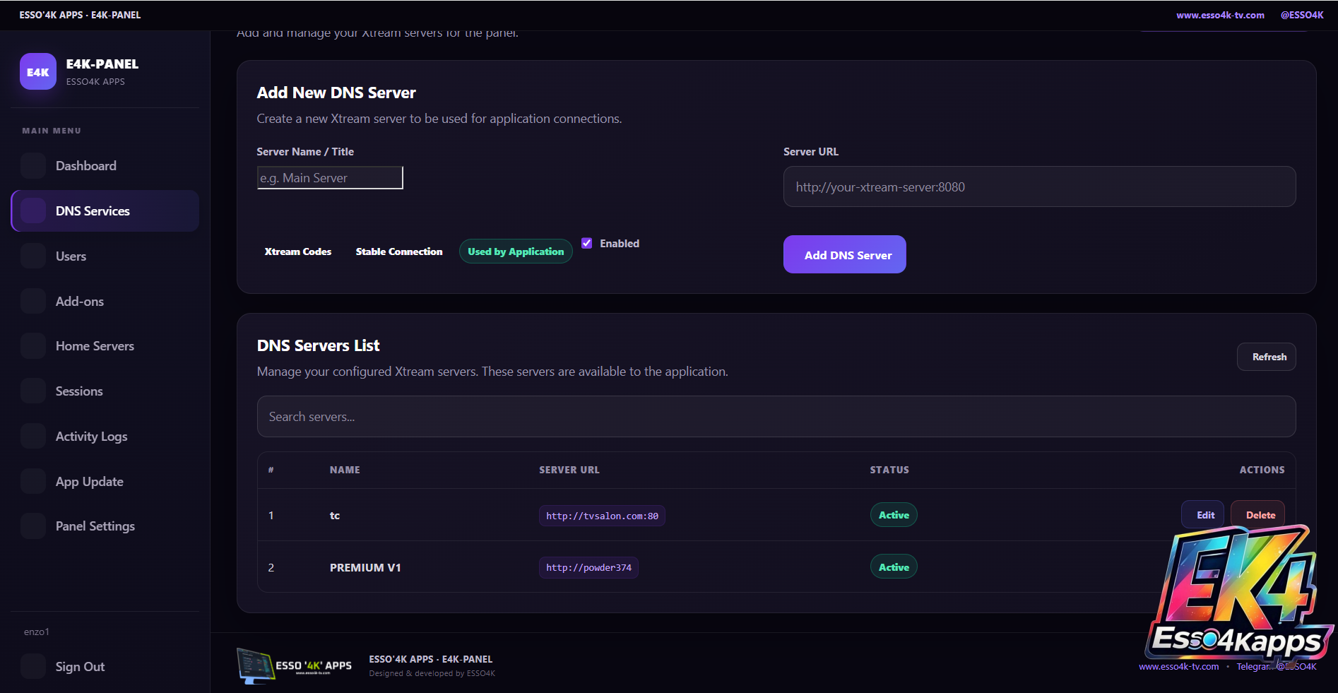The width and height of the screenshot is (1338, 693).
Task: Click the Sign Out sidebar icon box
Action: point(33,666)
